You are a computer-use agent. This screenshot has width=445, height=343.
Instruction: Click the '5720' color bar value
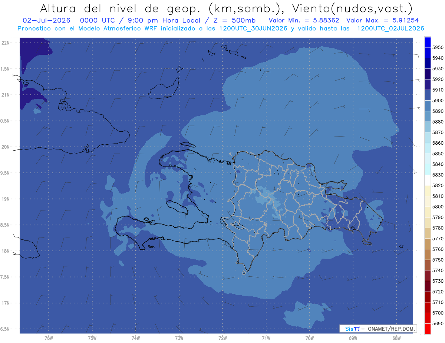tap(438, 292)
